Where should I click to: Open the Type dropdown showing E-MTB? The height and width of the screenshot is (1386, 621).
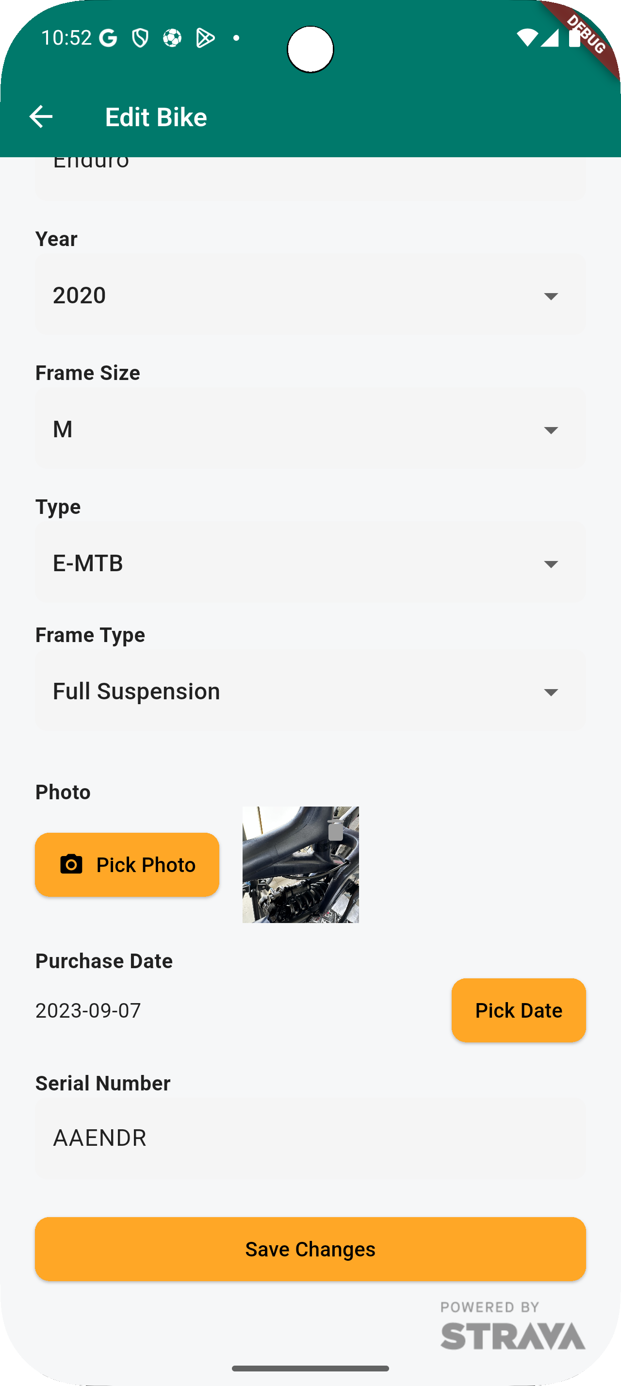point(310,563)
